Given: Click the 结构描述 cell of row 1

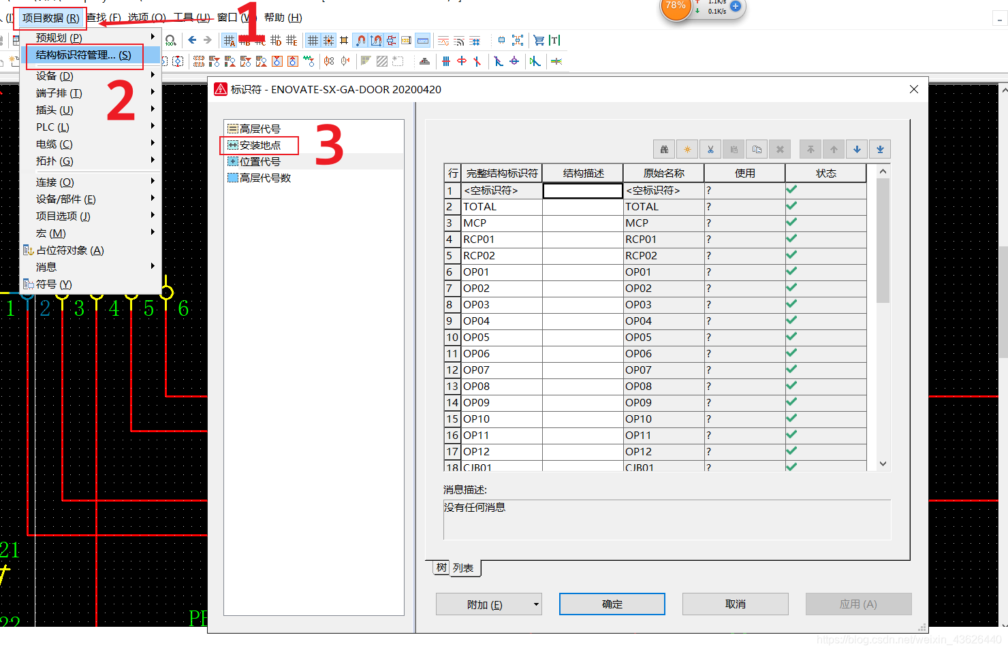Looking at the screenshot, I should coord(583,191).
